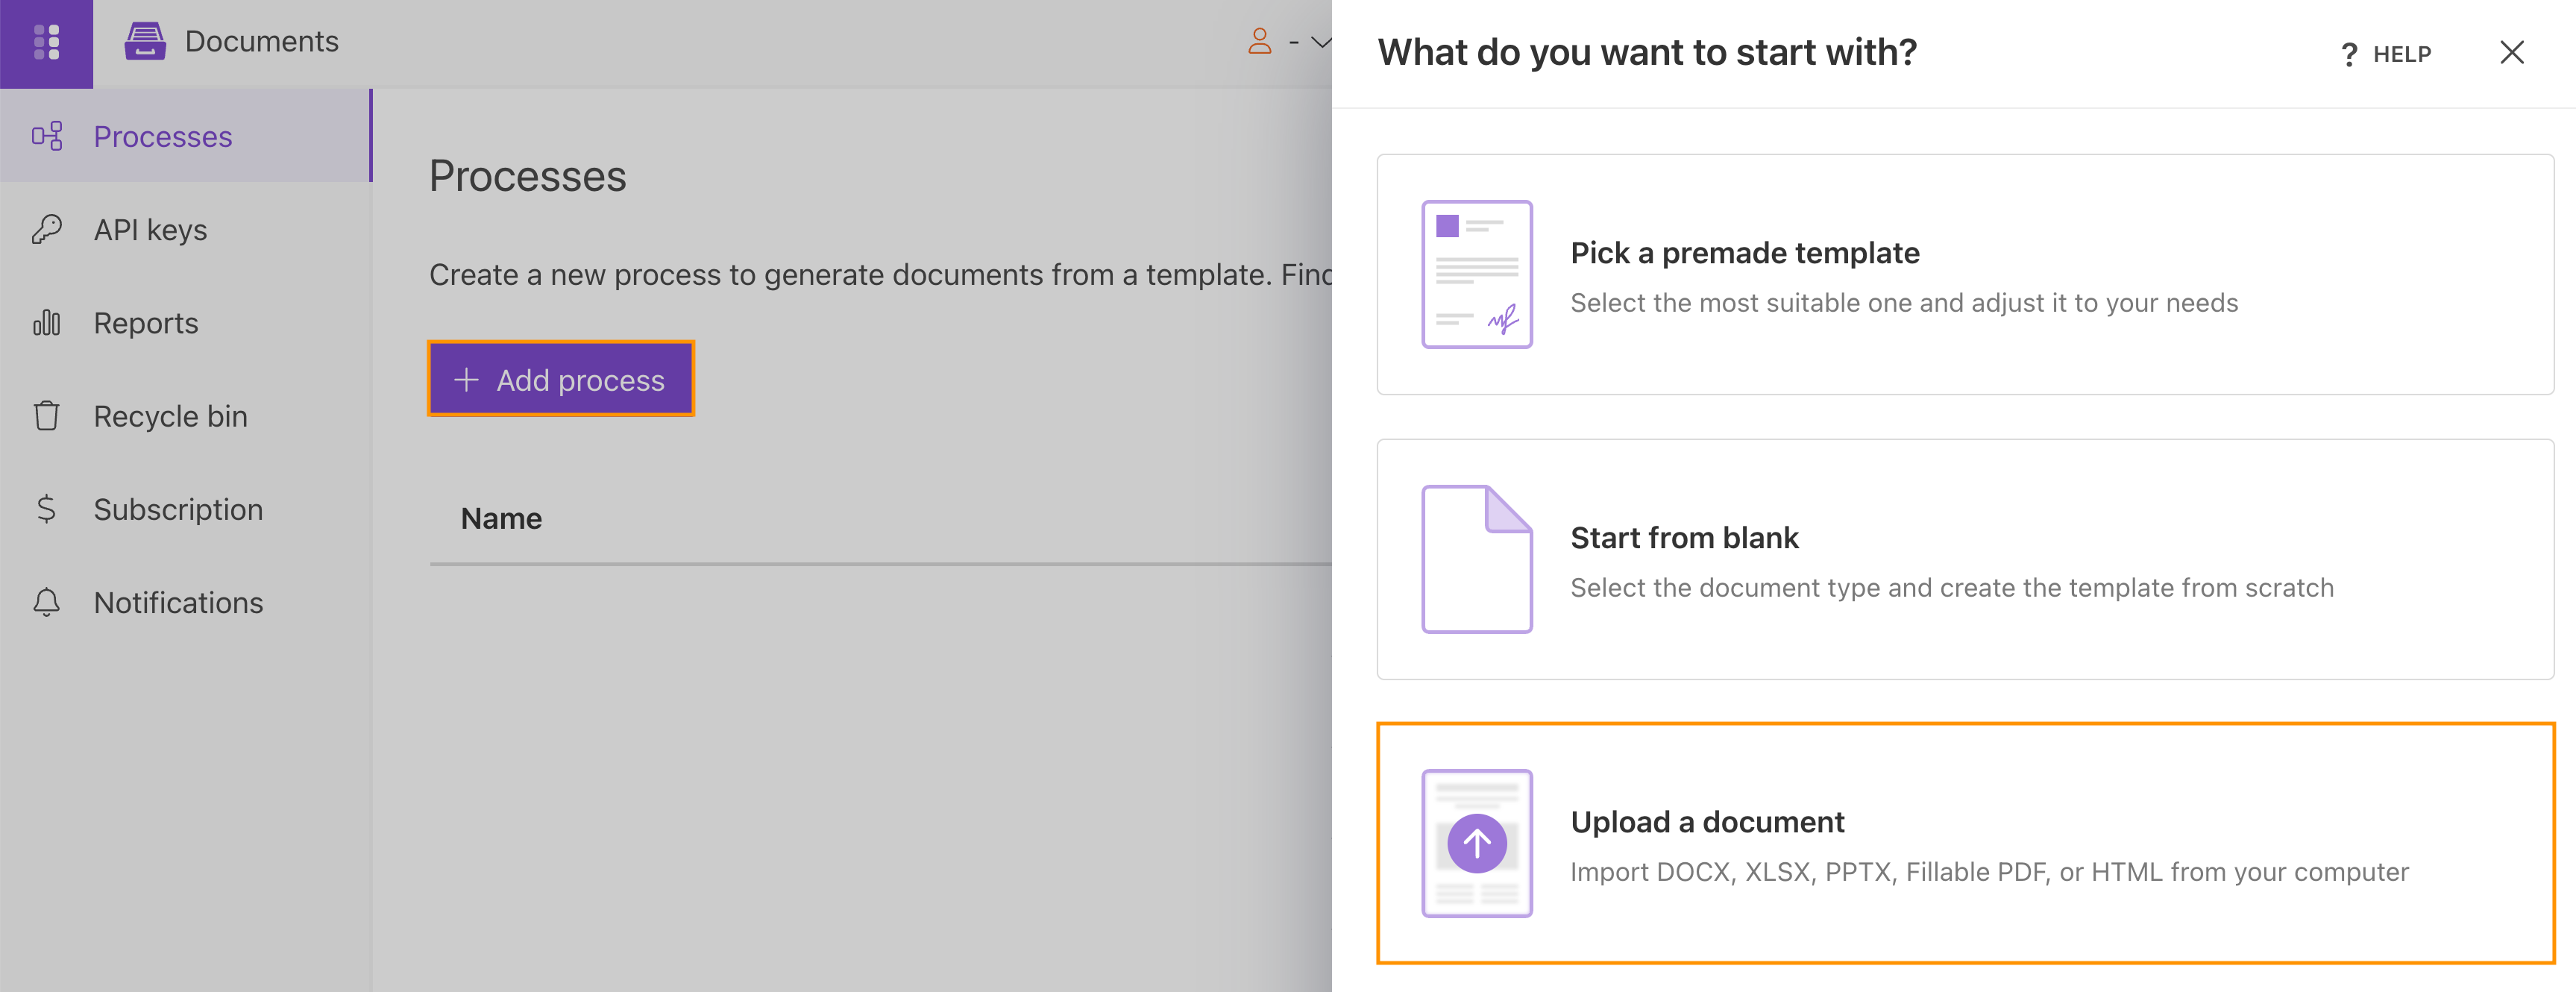This screenshot has height=992, width=2576.
Task: Click the Recycle bin trash icon
Action: [47, 415]
